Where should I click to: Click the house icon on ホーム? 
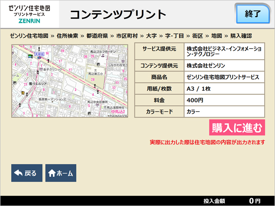pos(52,173)
